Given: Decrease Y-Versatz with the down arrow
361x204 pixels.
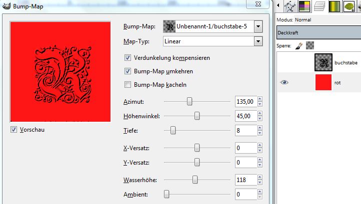Looking at the screenshot, I should (260, 165).
